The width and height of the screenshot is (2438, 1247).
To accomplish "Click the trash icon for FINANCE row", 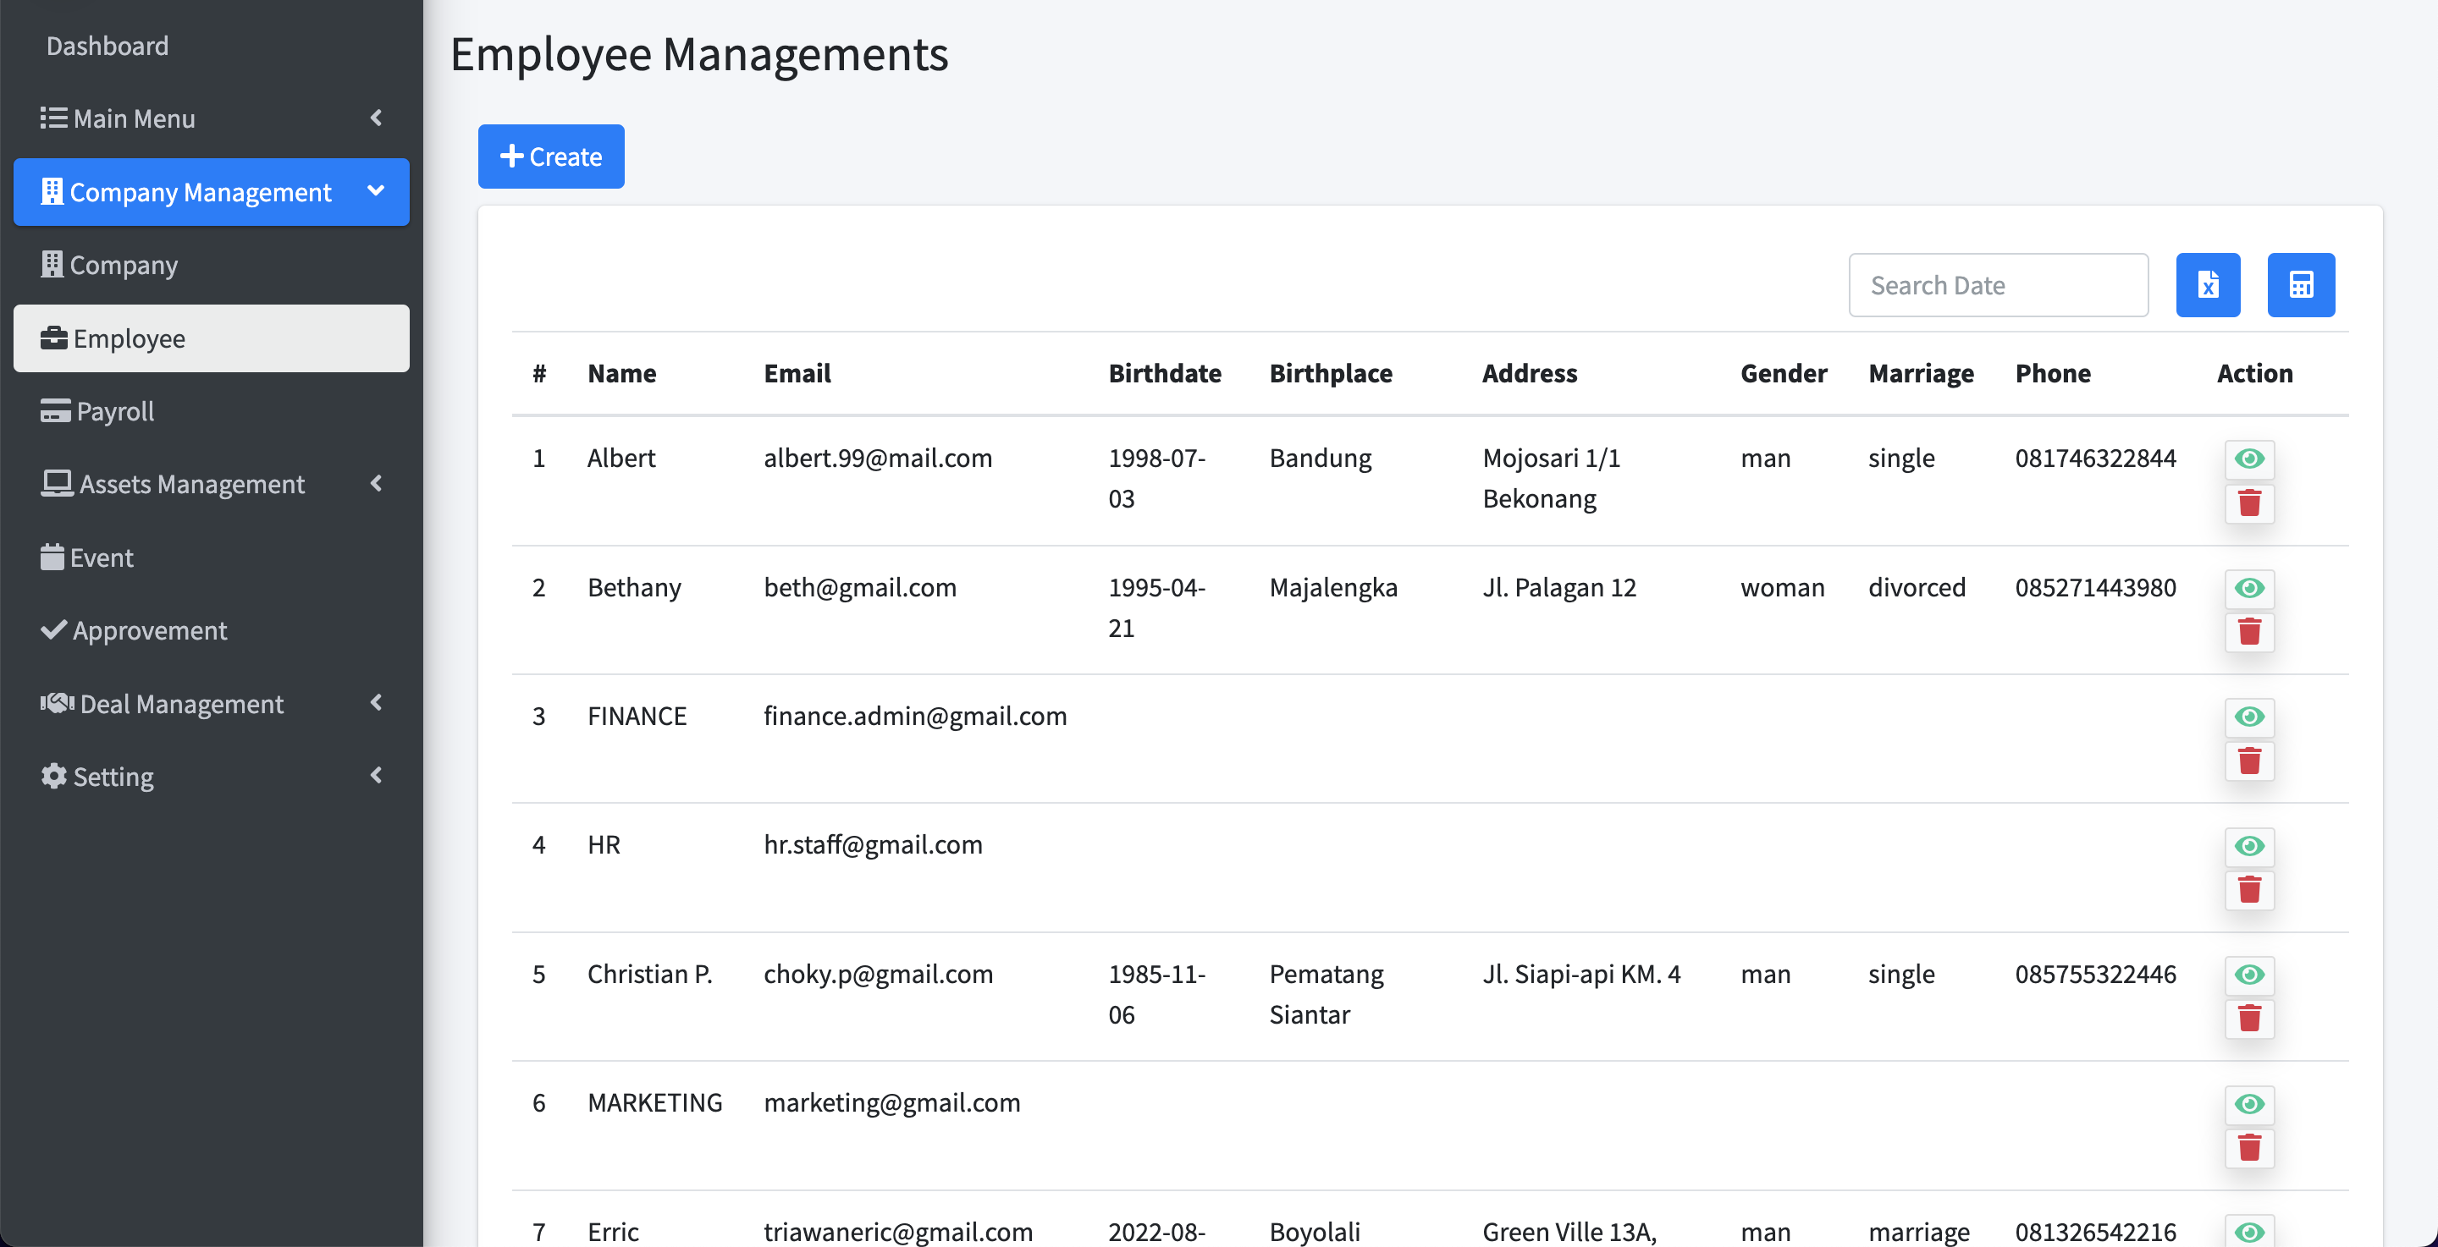I will coord(2248,761).
